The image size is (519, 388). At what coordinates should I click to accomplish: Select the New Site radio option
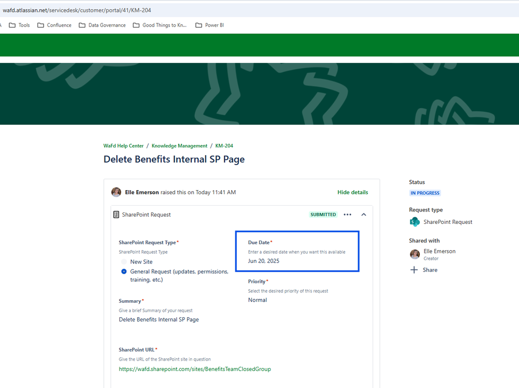(x=124, y=262)
